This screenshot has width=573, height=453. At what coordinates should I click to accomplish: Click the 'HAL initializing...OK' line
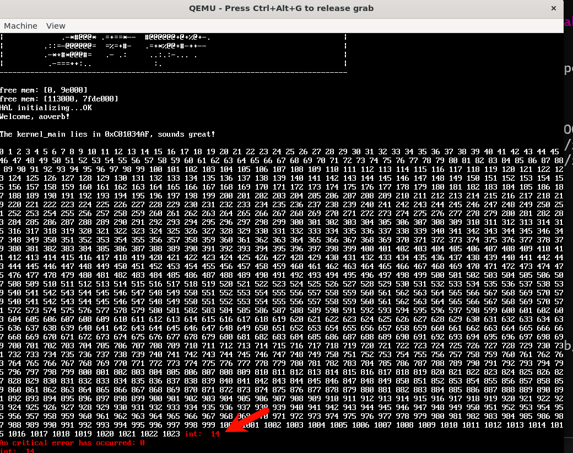point(46,107)
